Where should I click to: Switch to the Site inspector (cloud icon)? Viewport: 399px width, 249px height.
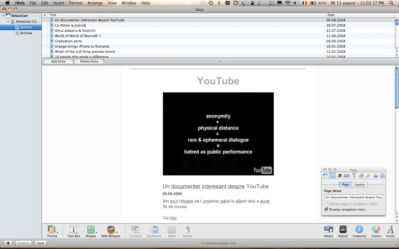[x=325, y=176]
